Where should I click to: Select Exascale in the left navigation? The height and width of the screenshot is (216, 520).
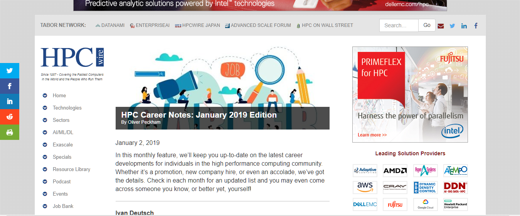click(62, 145)
